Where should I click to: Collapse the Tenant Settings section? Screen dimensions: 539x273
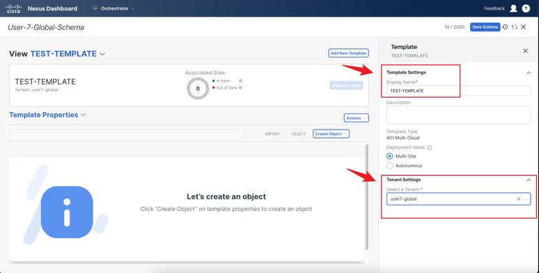pyautogui.click(x=529, y=180)
